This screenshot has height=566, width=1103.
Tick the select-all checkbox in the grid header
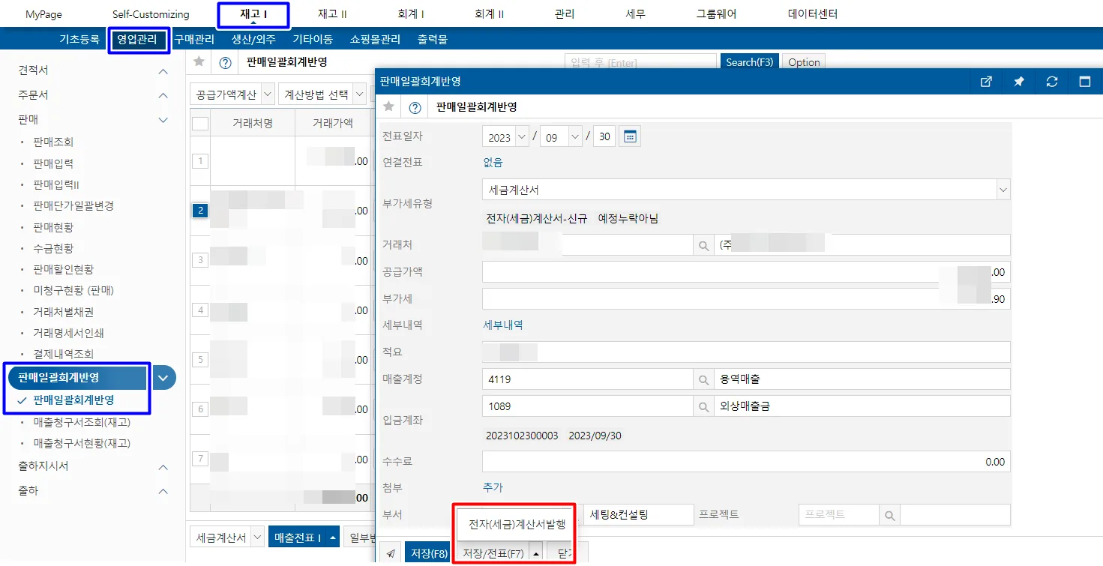200,124
